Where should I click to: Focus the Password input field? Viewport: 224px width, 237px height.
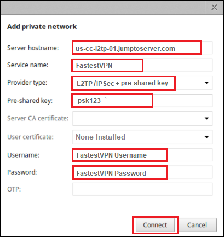[142, 172]
